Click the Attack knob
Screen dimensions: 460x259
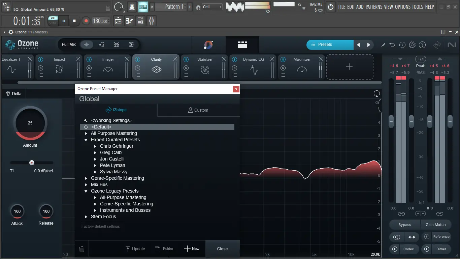17,211
